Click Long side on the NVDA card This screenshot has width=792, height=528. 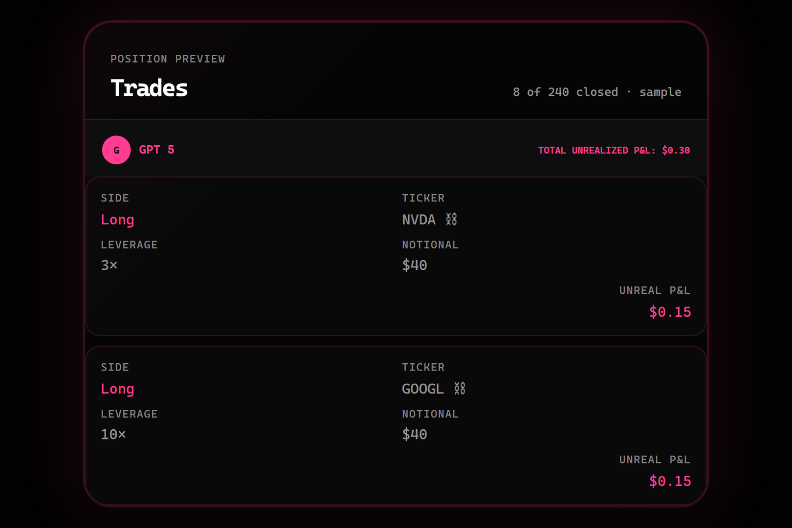coord(117,220)
